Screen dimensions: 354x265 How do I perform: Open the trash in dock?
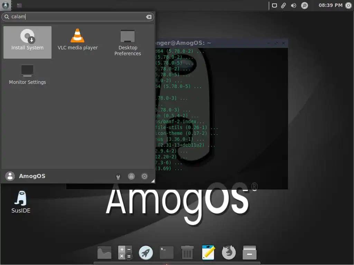pos(187,253)
